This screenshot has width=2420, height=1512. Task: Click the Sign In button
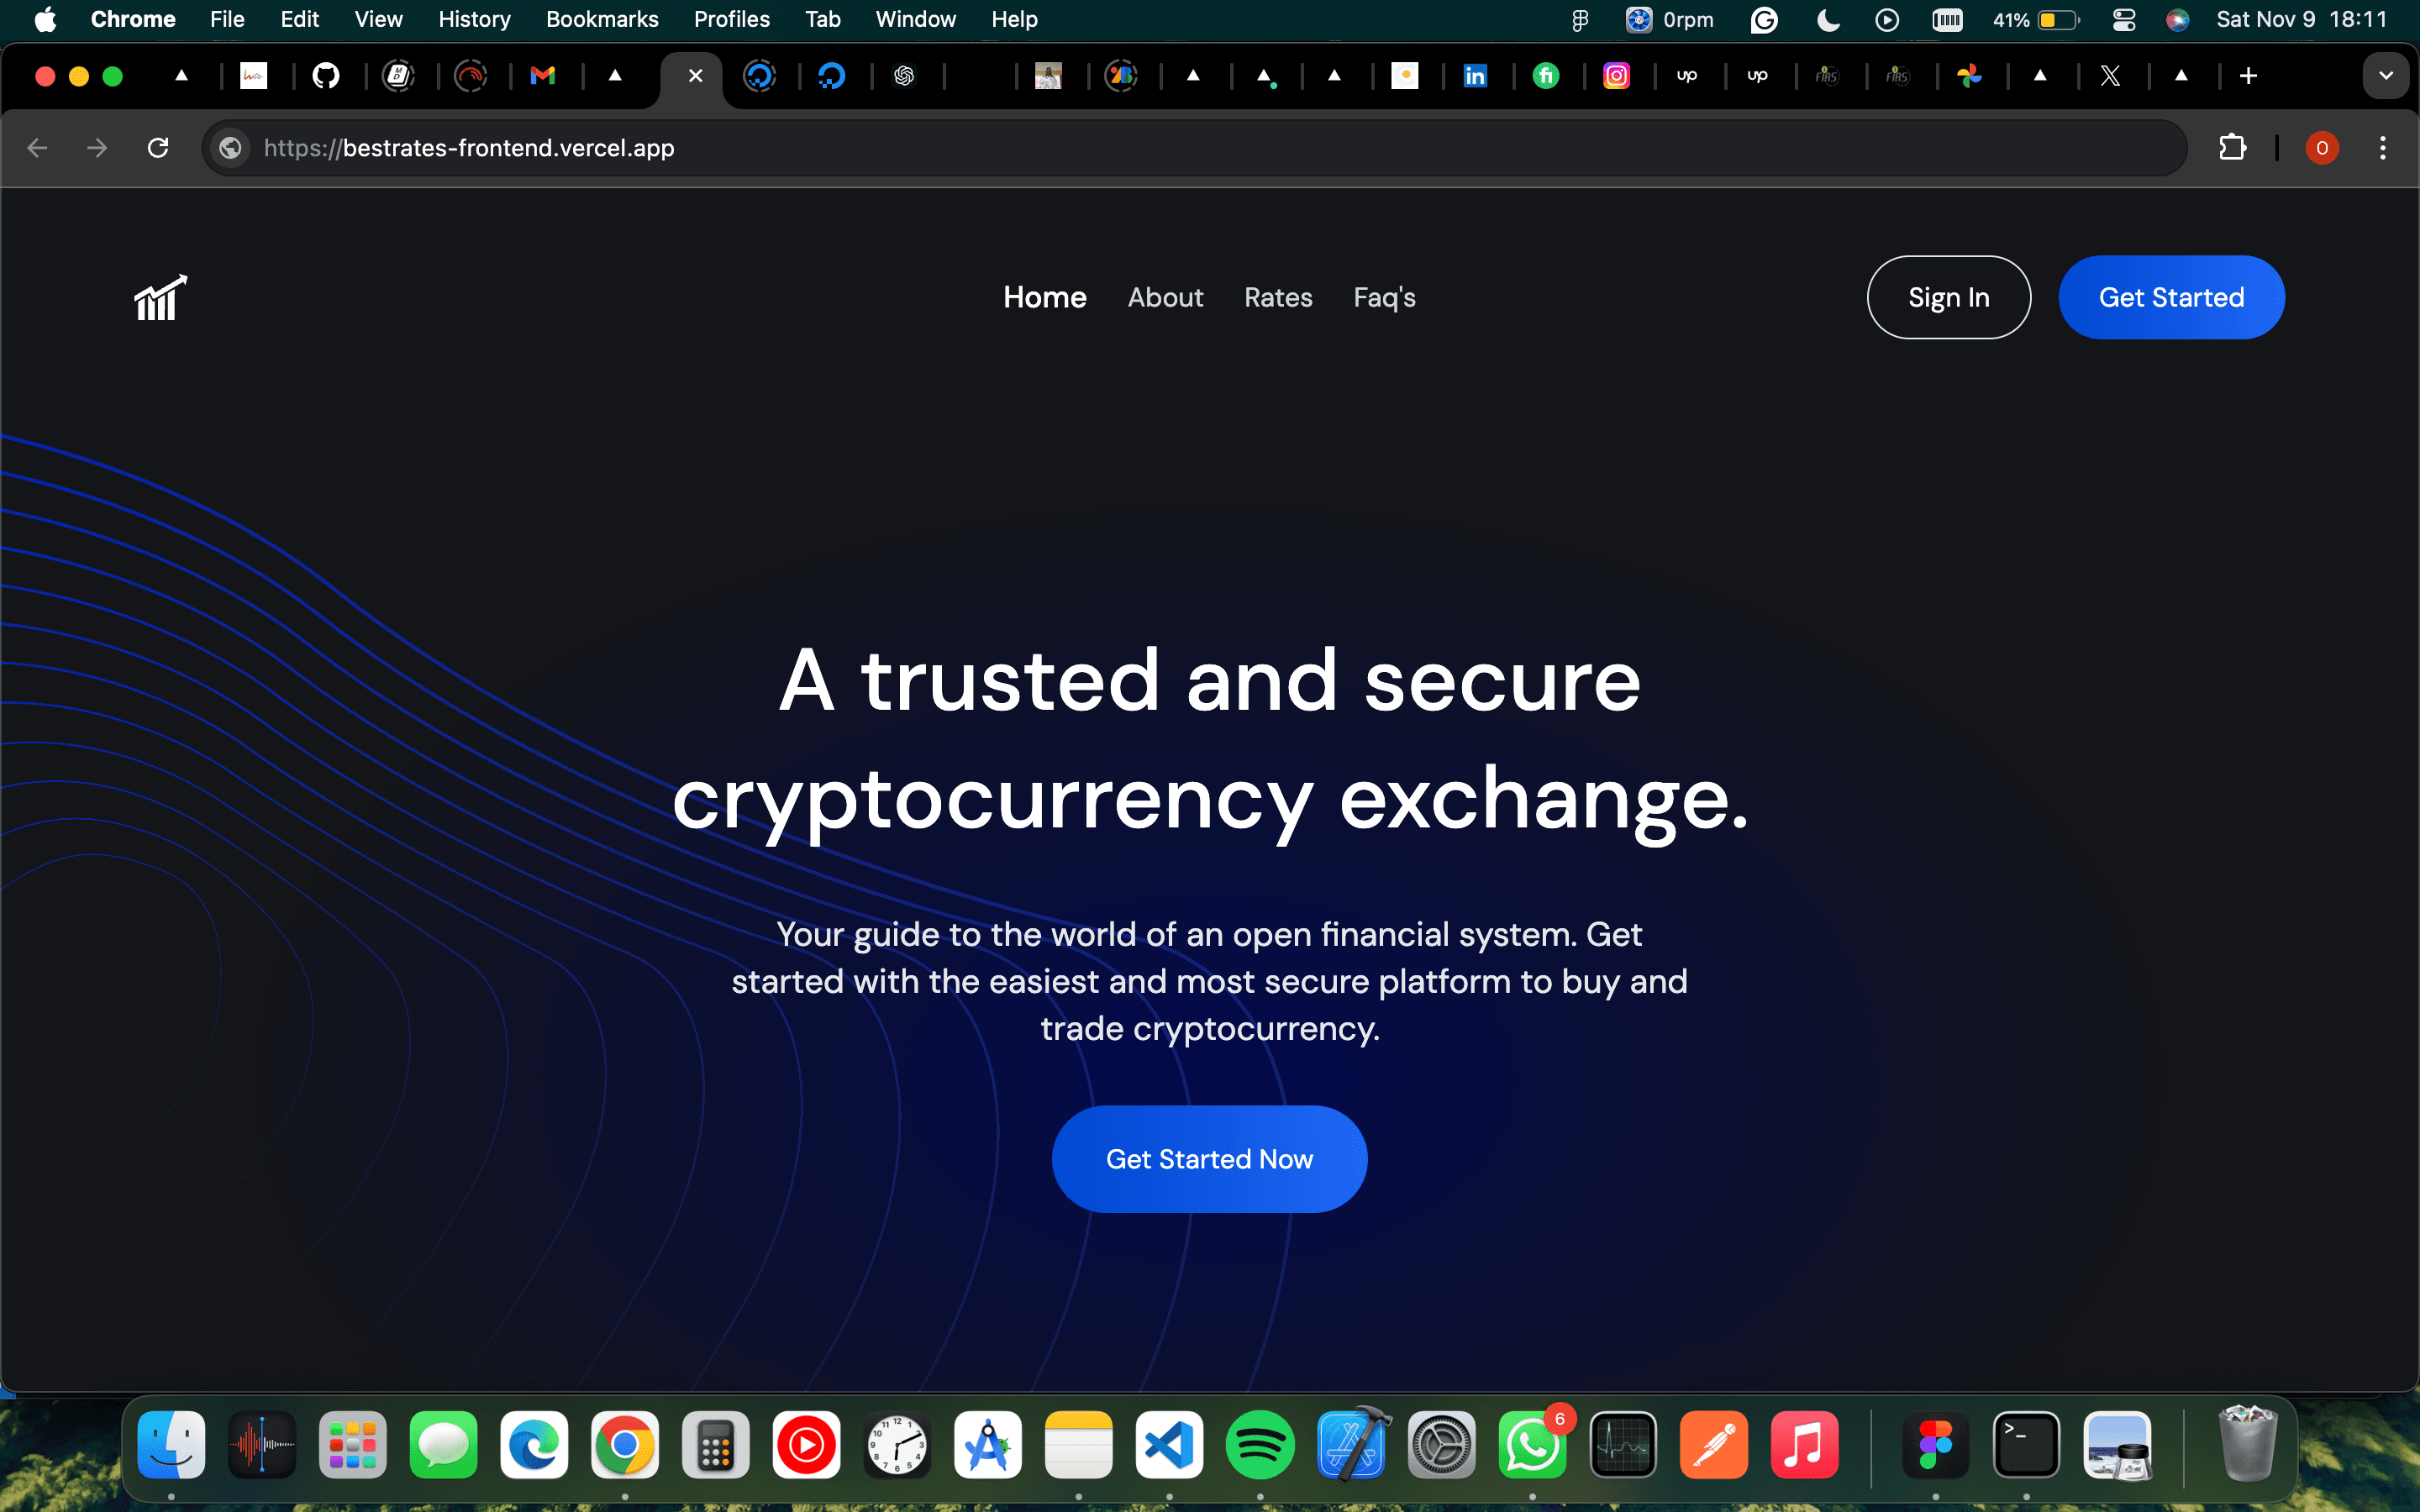point(1949,297)
